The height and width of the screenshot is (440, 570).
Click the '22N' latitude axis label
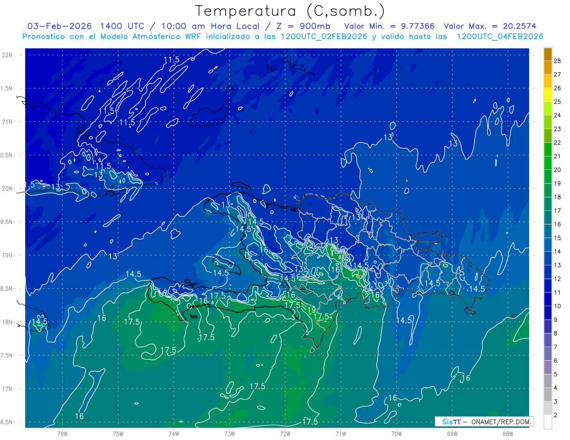coord(8,55)
